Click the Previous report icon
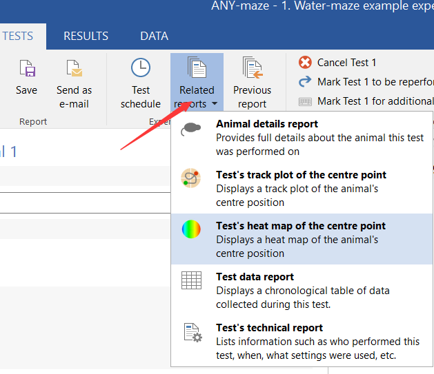The image size is (434, 374). click(252, 67)
